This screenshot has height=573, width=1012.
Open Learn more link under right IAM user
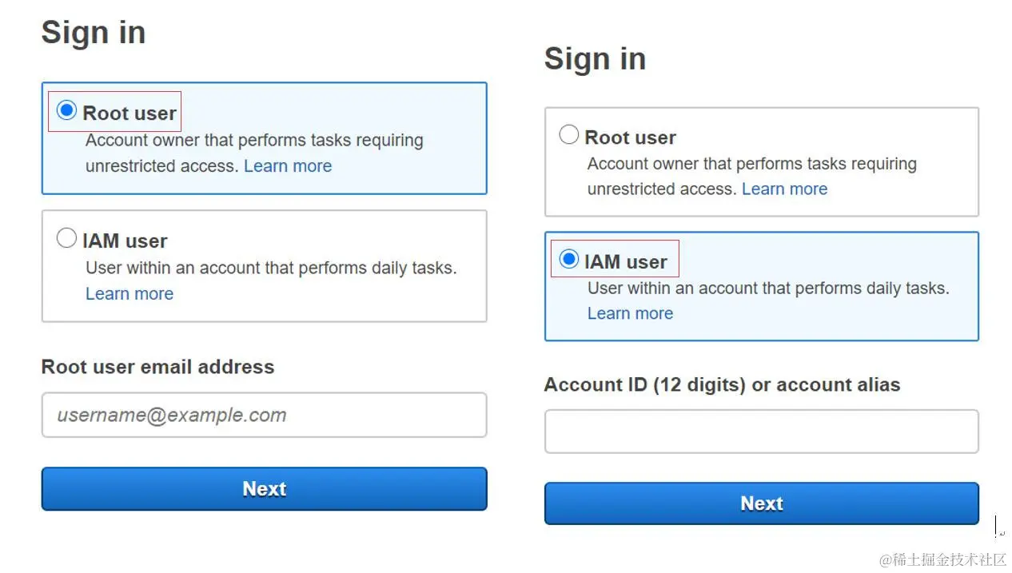[x=630, y=313]
